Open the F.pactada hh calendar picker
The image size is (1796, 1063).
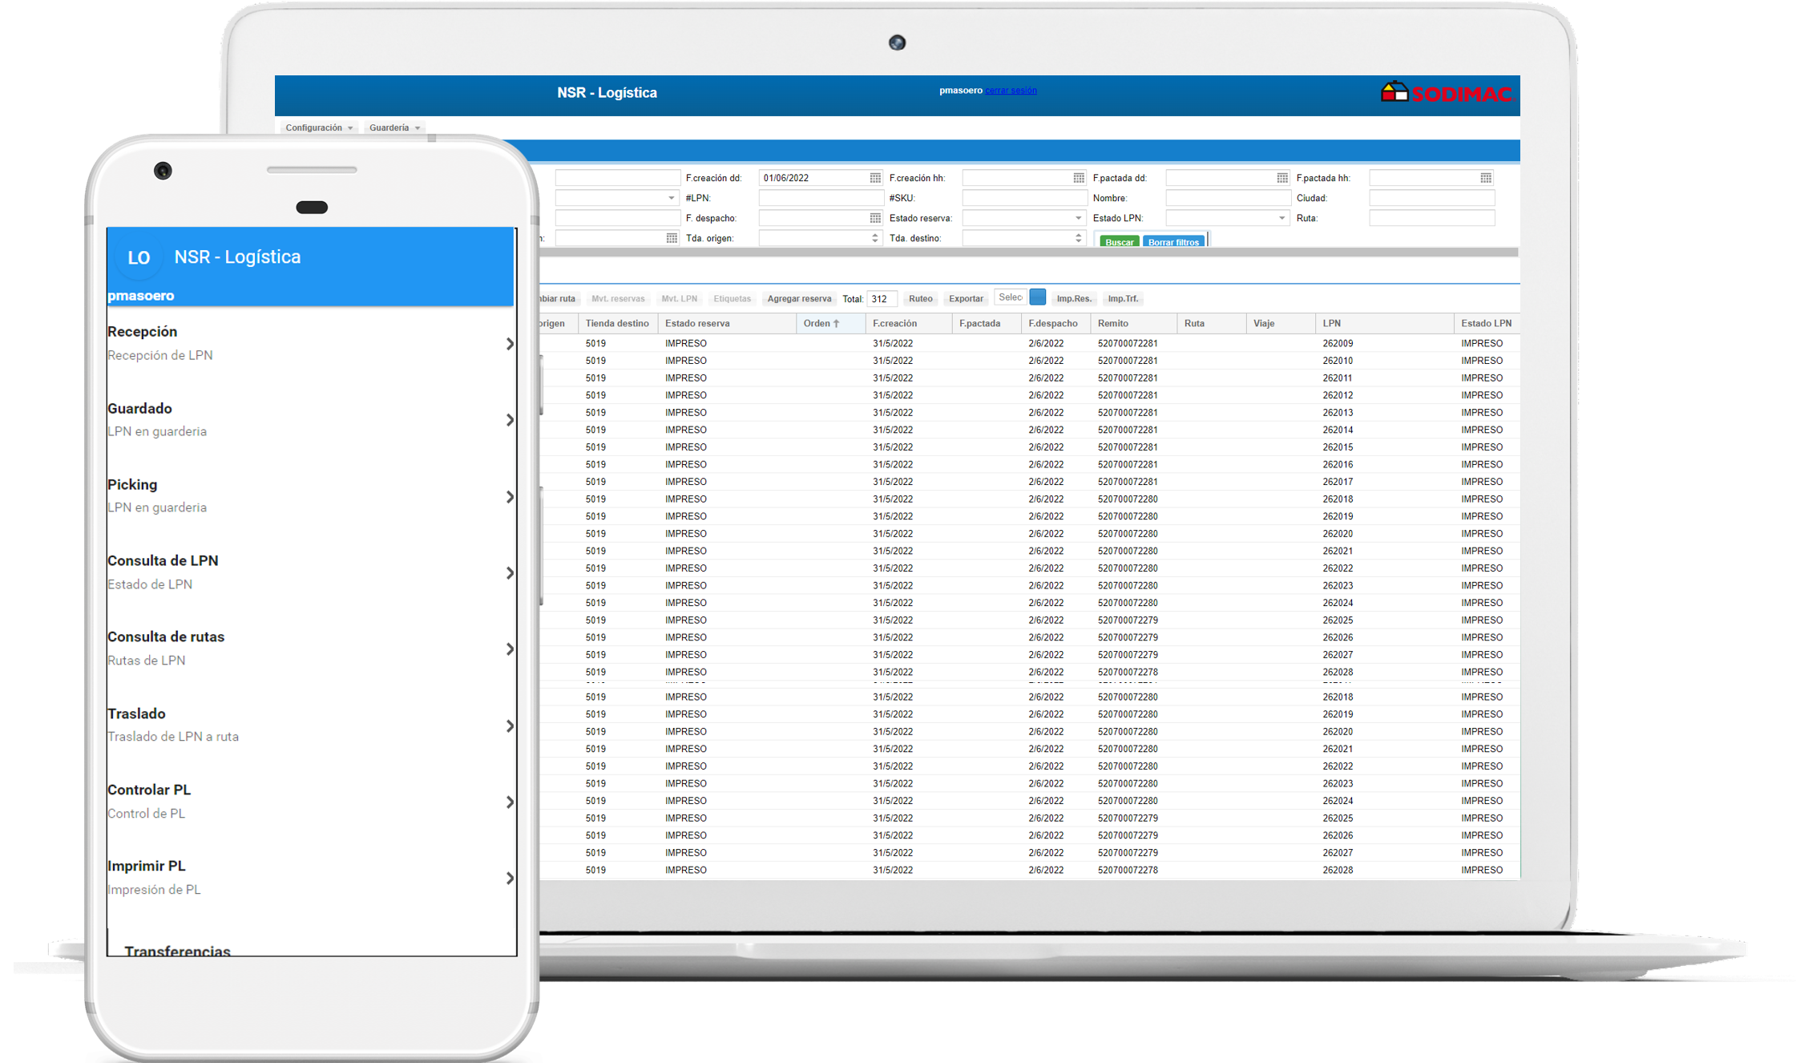[x=1486, y=178]
